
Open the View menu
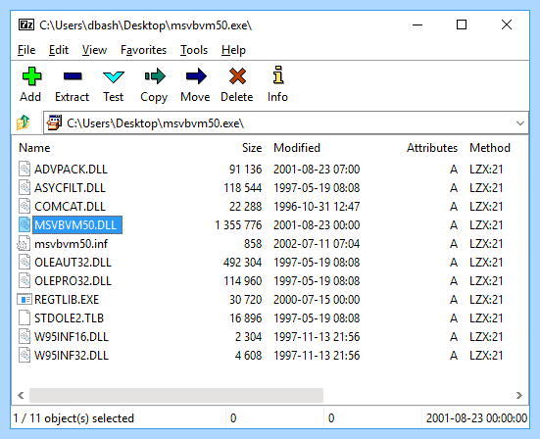[x=94, y=50]
